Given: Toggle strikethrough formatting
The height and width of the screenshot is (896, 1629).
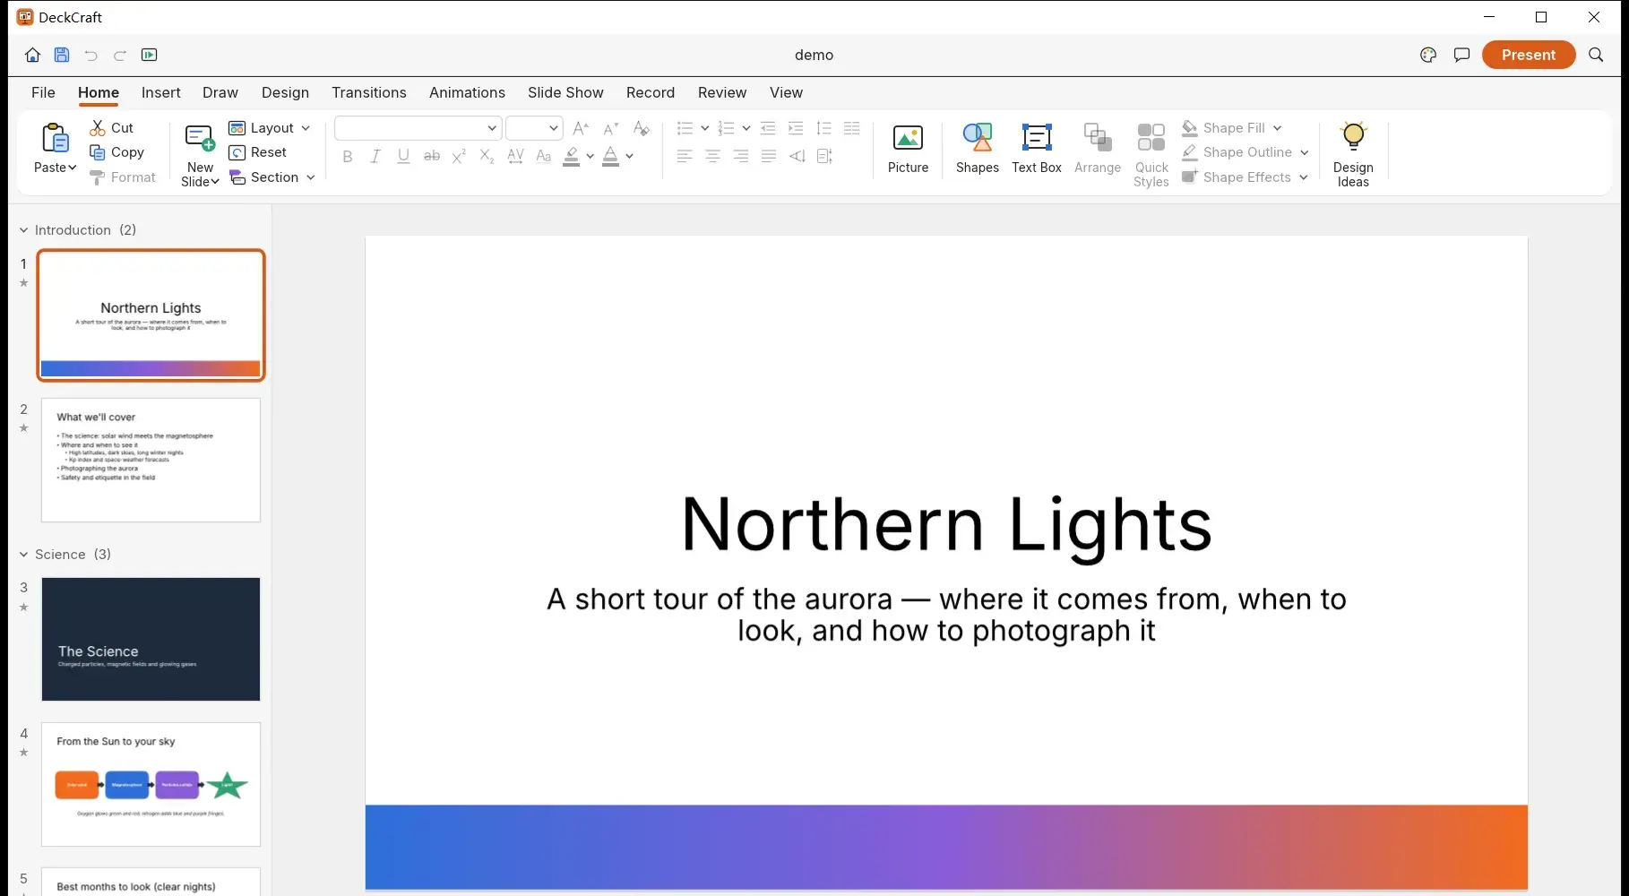Looking at the screenshot, I should tap(432, 157).
